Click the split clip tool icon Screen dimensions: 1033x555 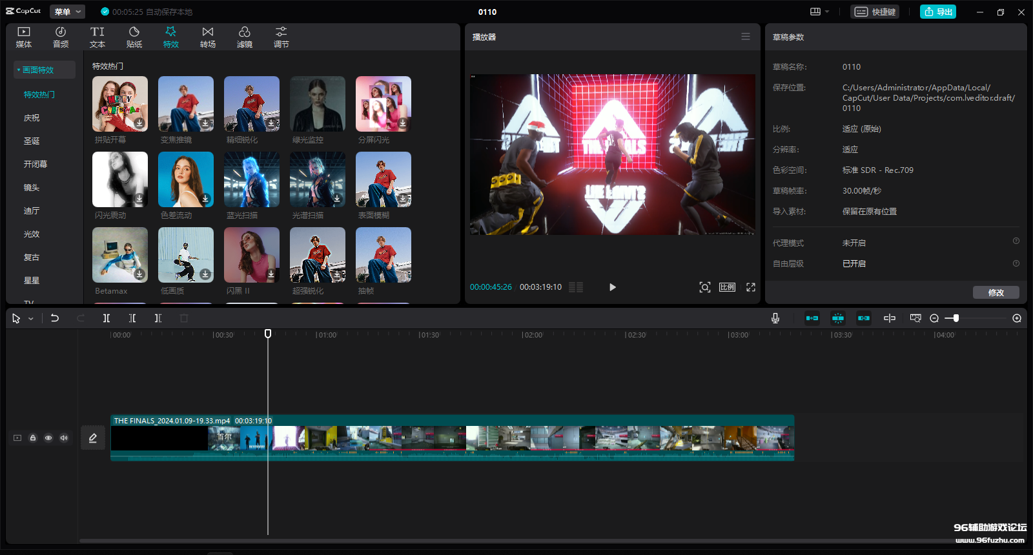click(107, 318)
